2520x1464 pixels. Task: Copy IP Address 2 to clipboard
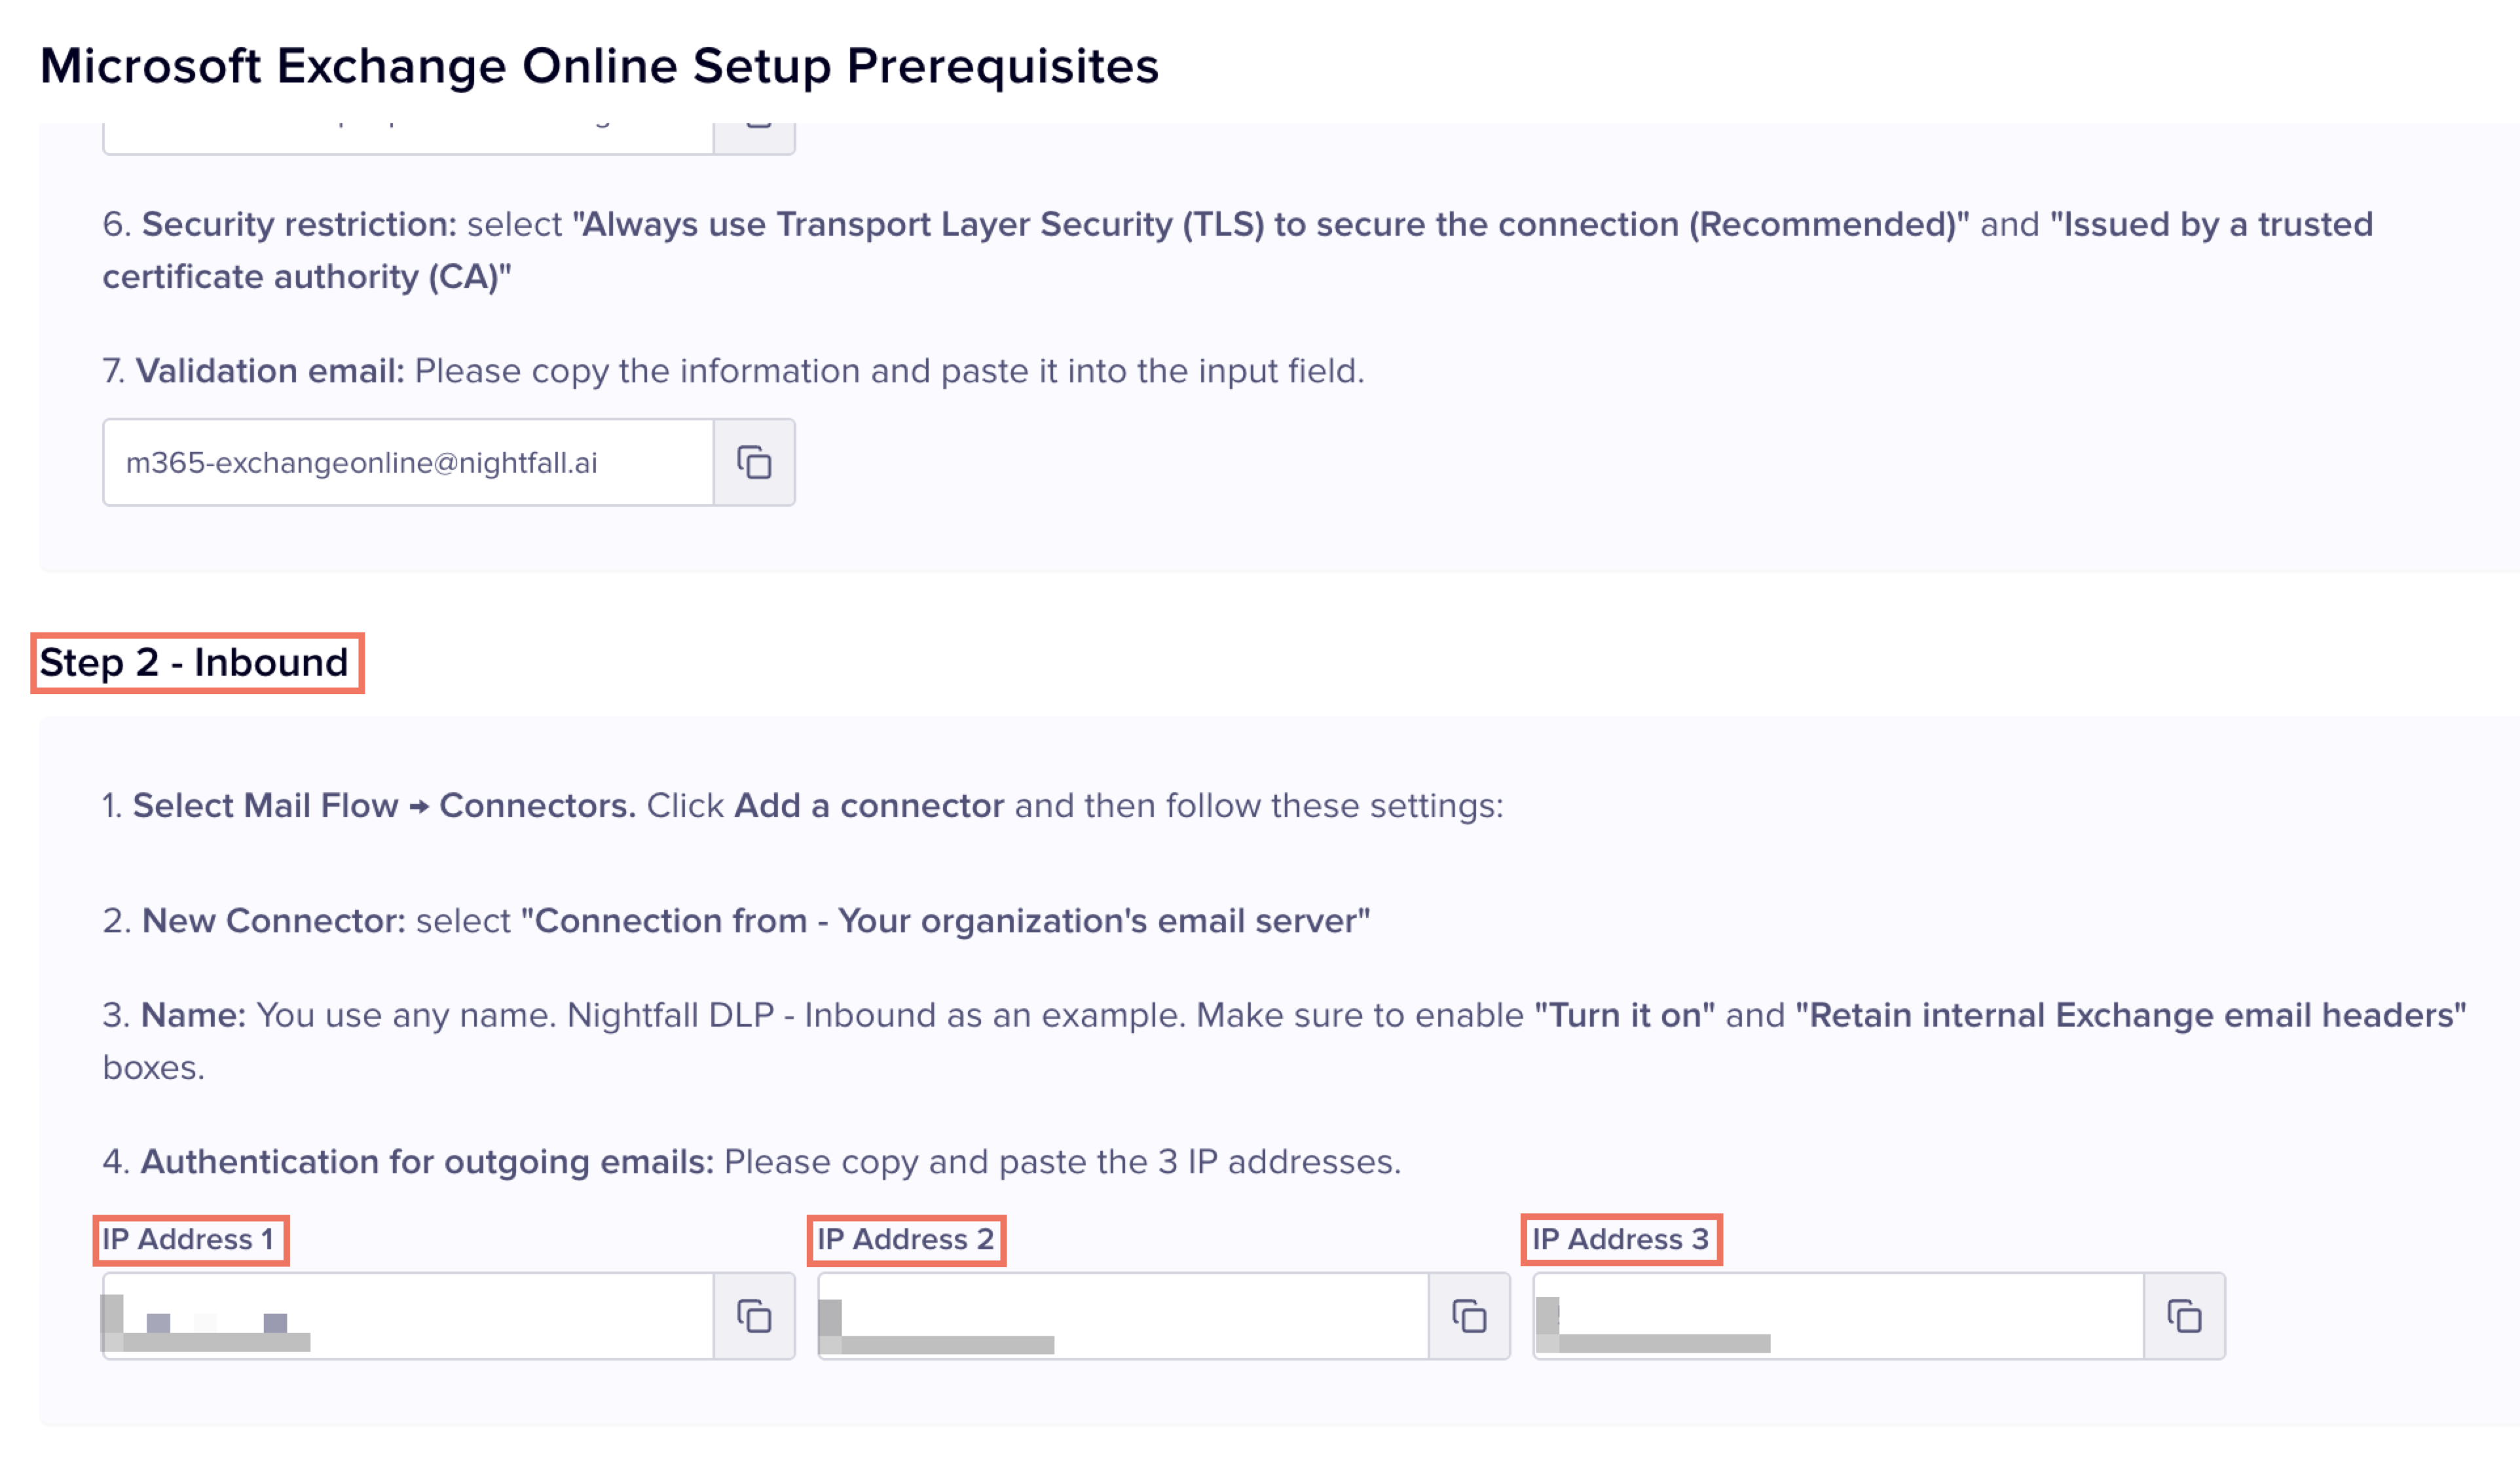pos(1469,1316)
